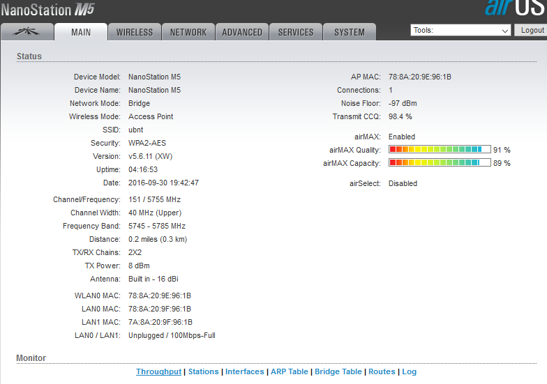Select the Device Name value NanoStation M5
Screen dimensions: 547x384
pos(155,90)
